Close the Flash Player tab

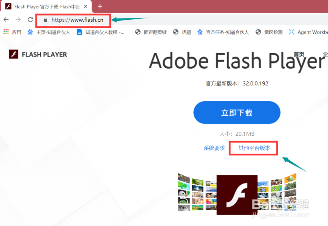(86, 7)
